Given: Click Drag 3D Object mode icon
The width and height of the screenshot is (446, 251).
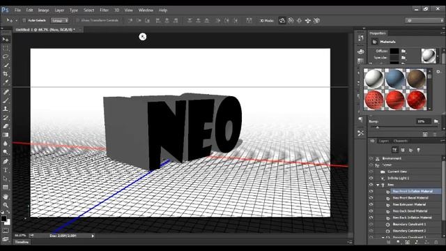Looking at the screenshot, I should [x=299, y=20].
